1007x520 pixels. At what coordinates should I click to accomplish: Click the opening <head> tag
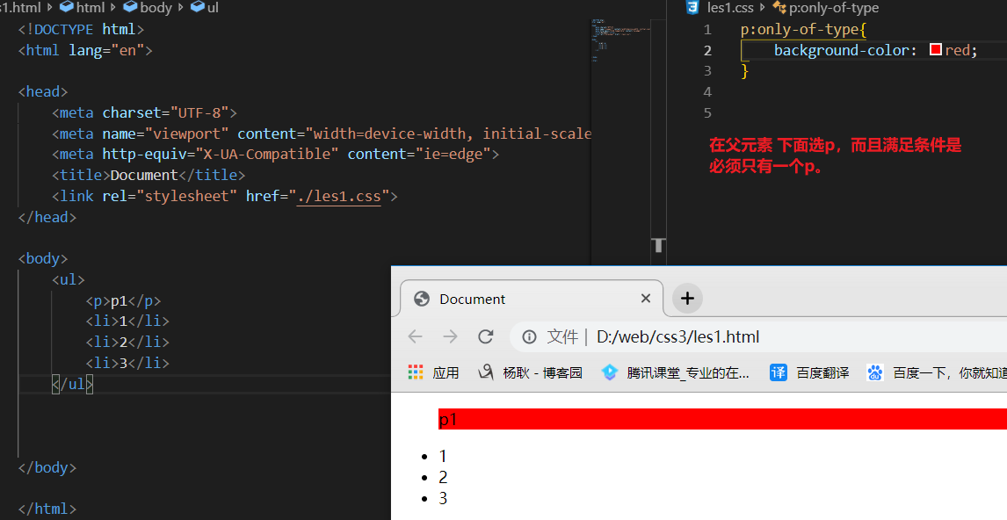(x=43, y=92)
